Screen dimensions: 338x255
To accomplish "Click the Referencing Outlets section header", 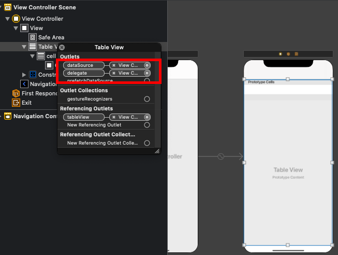I will click(86, 108).
